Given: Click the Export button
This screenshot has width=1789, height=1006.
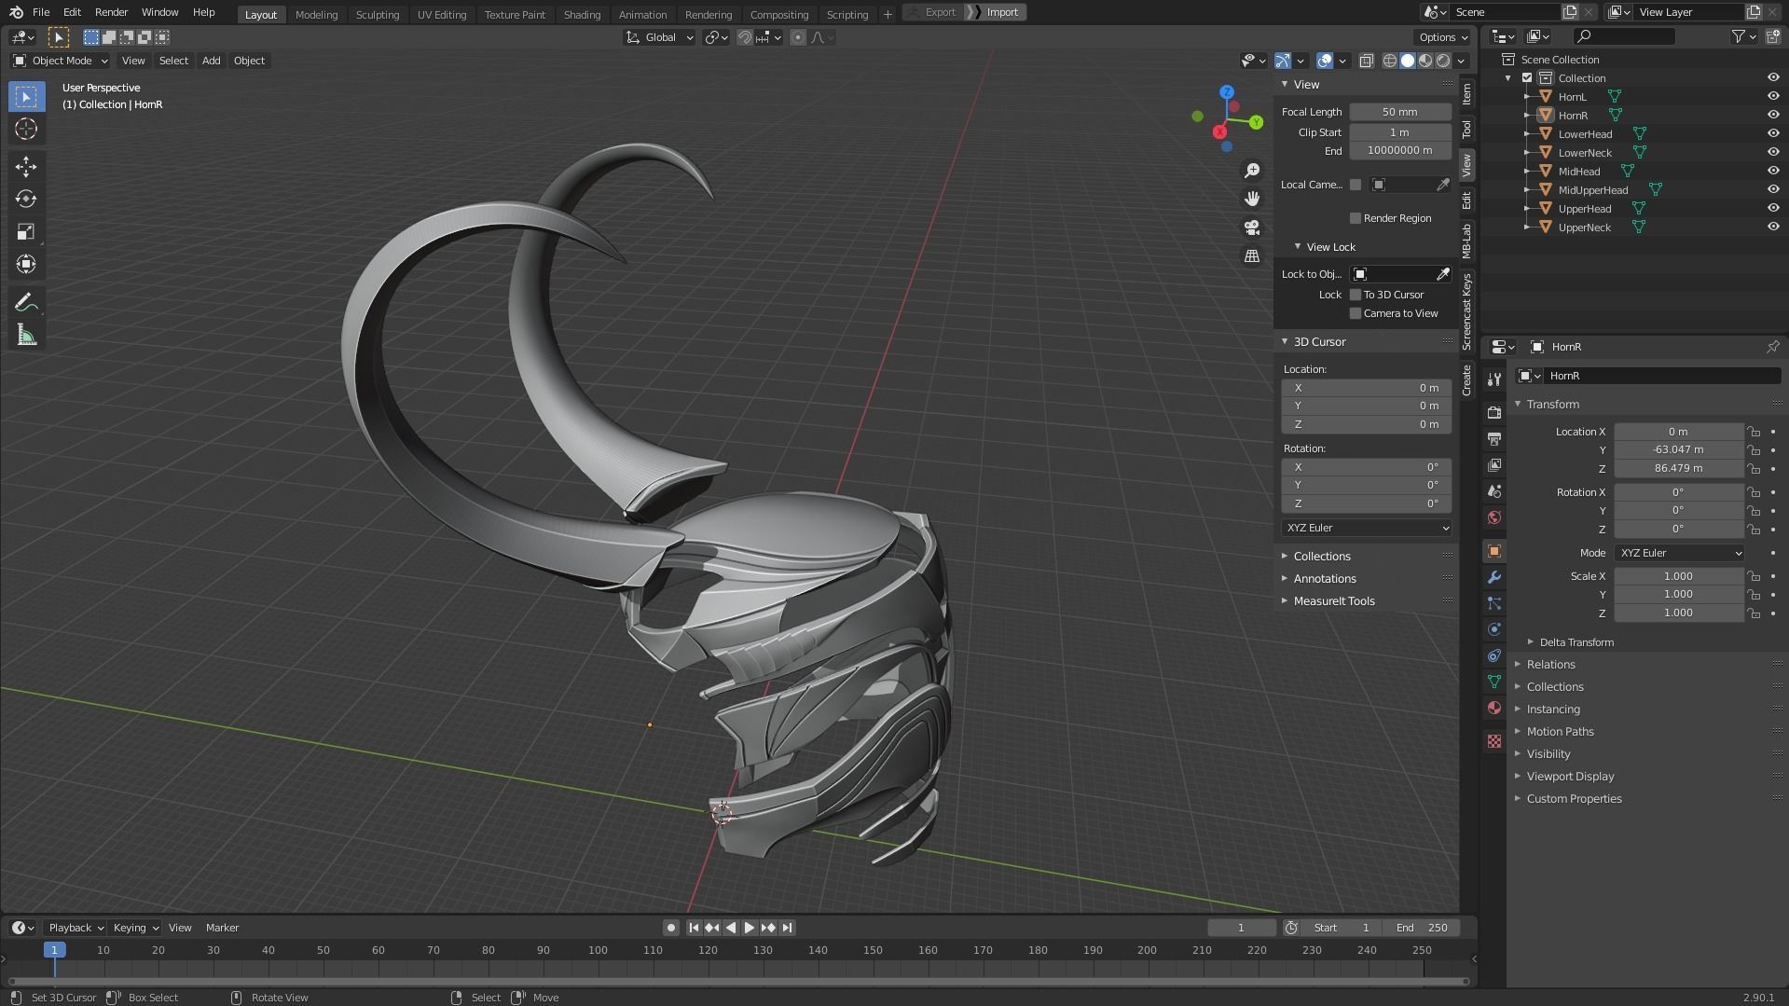Looking at the screenshot, I should [940, 12].
